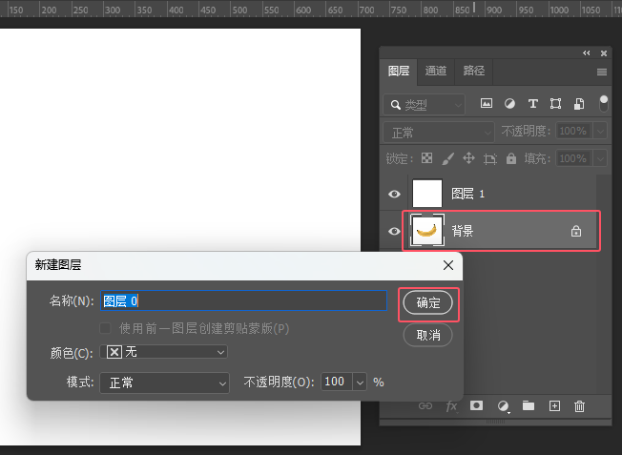This screenshot has width=622, height=455.
Task: Click the 确定 button
Action: pos(428,303)
